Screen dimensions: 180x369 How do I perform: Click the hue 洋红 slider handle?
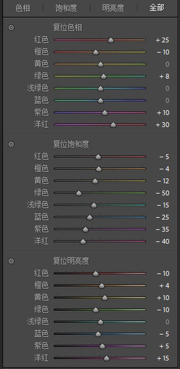click(113, 125)
